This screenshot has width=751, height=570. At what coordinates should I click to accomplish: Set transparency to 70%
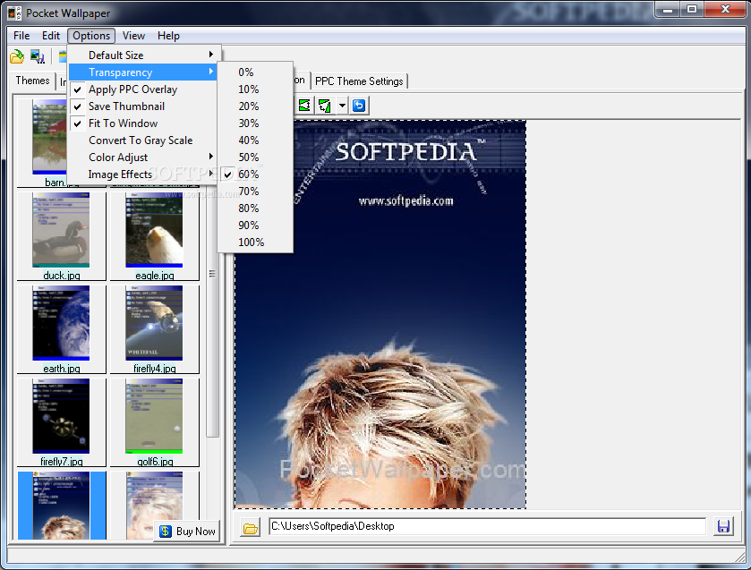255,191
